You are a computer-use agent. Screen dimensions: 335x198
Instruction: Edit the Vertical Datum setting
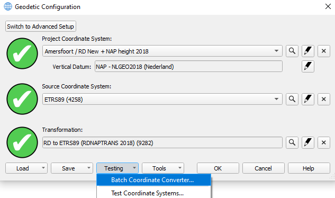(x=308, y=67)
